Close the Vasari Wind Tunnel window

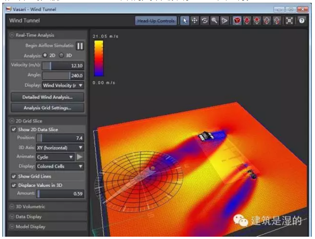(x=303, y=9)
